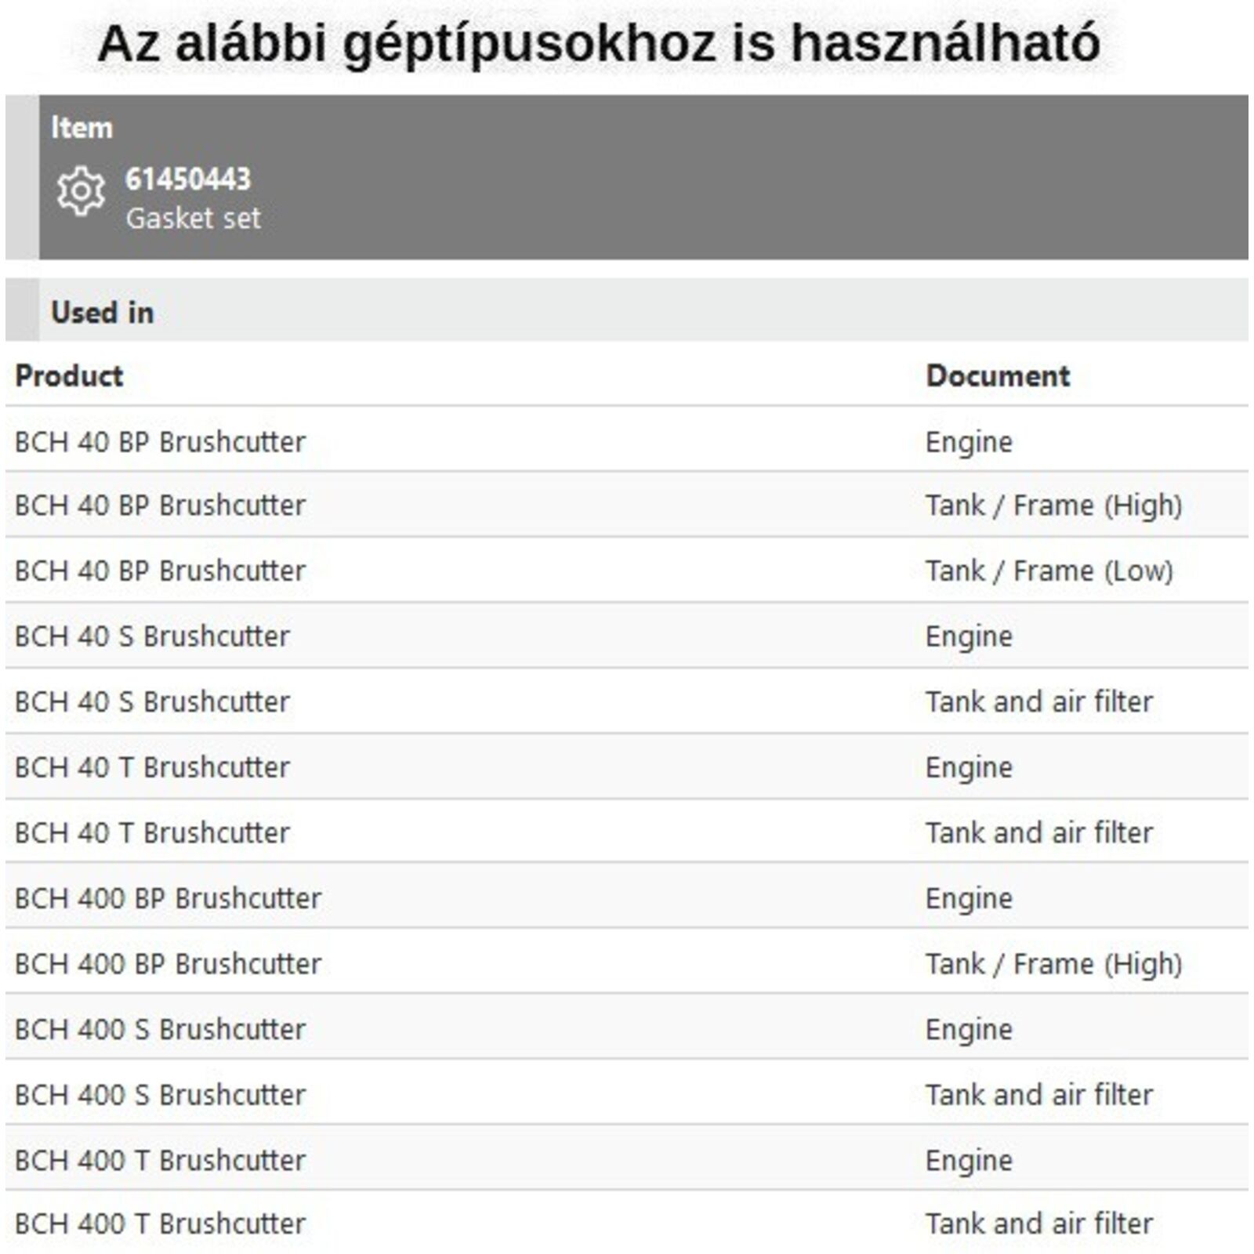This screenshot has height=1254, width=1254.
Task: Open Engine document for BCH 400 T Brushcutter
Action: coord(969,1160)
